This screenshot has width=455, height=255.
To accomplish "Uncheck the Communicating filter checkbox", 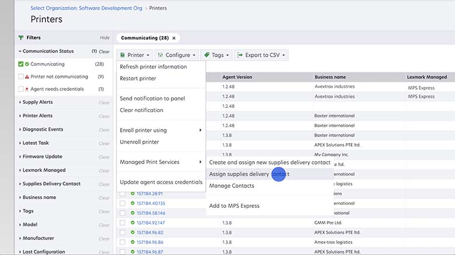I will click(21, 64).
